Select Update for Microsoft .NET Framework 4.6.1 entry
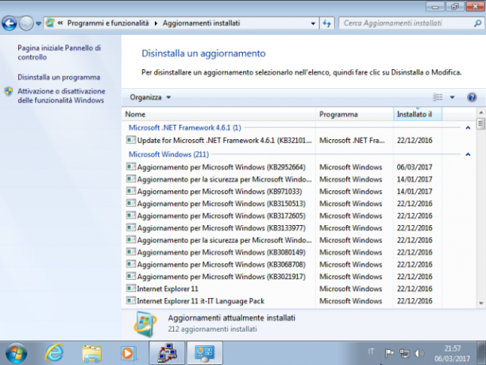Viewport: 486px width, 365px height. click(224, 141)
